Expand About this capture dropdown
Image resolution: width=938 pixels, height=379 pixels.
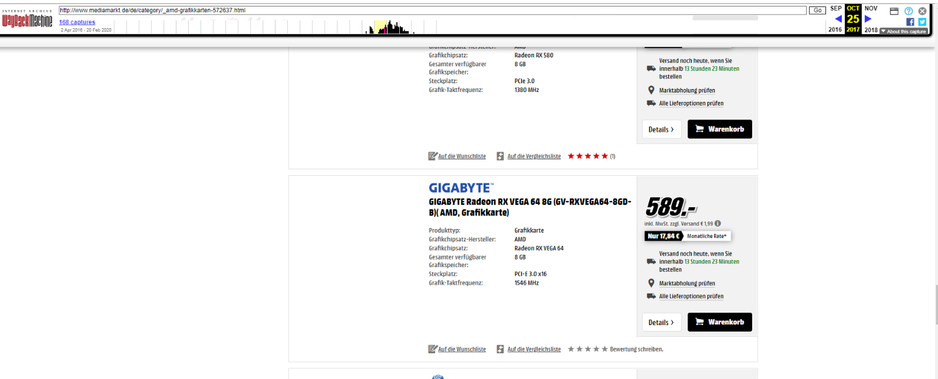tap(903, 32)
